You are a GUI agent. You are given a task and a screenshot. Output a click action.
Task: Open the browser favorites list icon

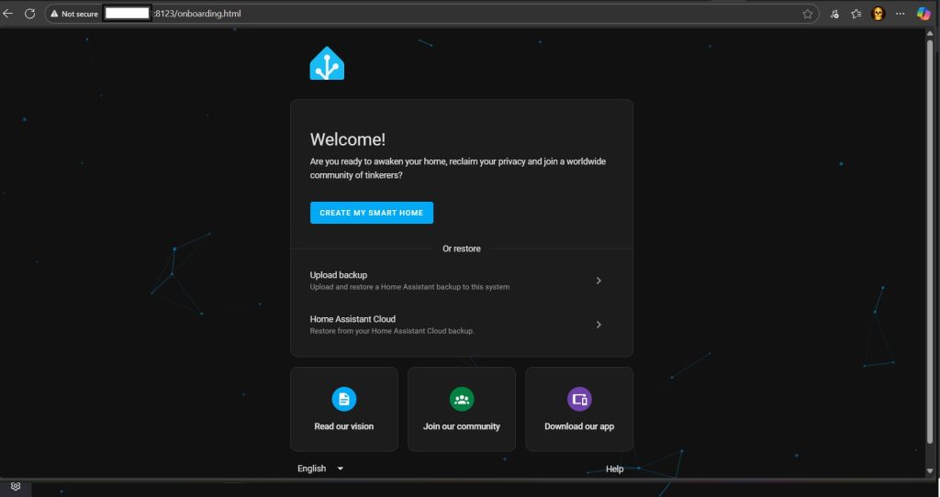coord(856,13)
